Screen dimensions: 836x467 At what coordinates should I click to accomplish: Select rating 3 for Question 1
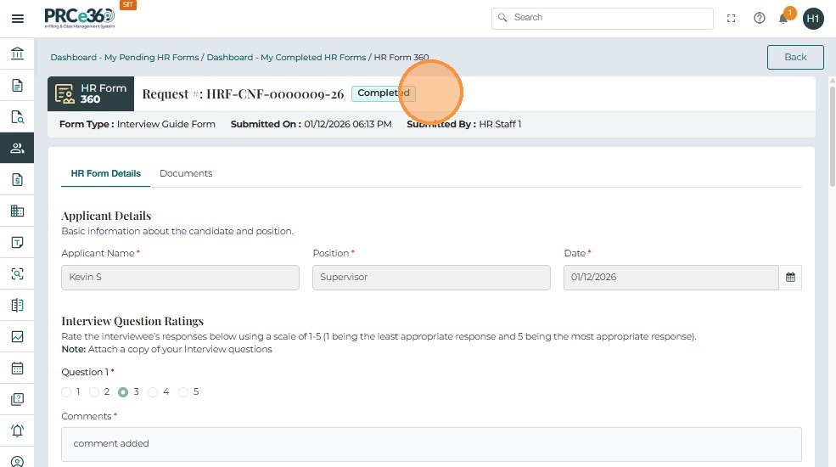pos(123,391)
